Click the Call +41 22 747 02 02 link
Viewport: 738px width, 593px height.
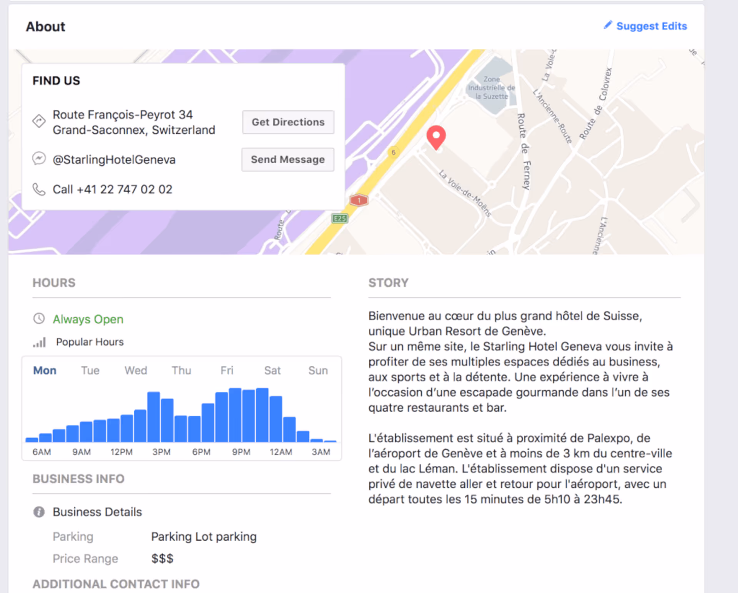pyautogui.click(x=112, y=189)
